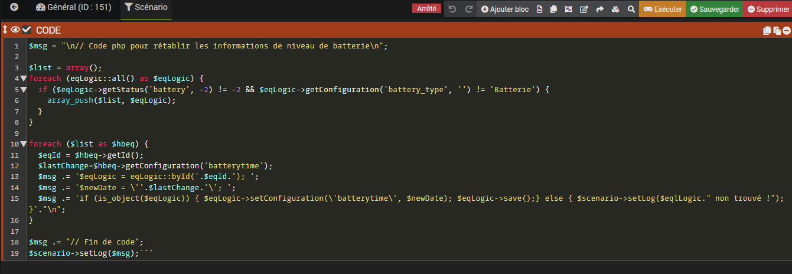Click the 'array_push($list, $eqLogic);' line
Viewport: 792px width, 274px height.
click(112, 100)
